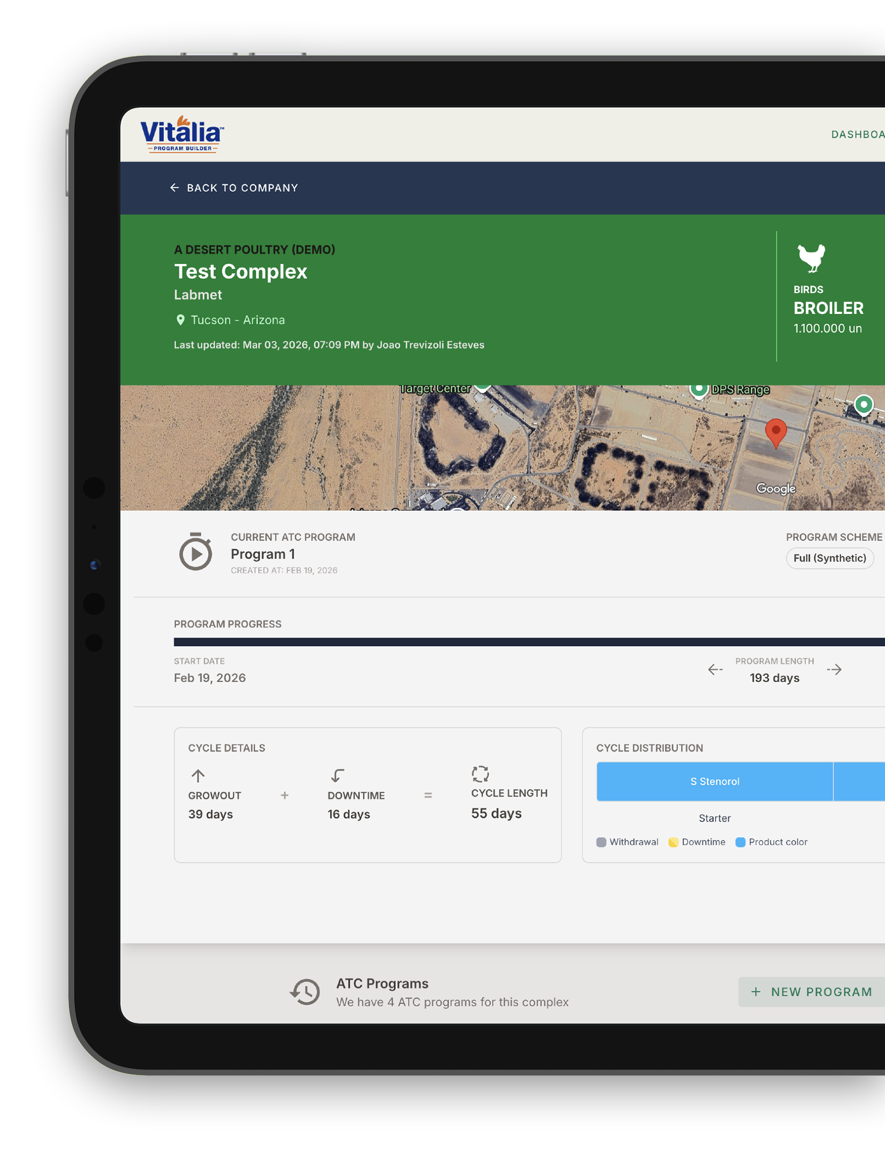The image size is (885, 1153).
Task: Go to next program with right arrow
Action: pos(834,670)
